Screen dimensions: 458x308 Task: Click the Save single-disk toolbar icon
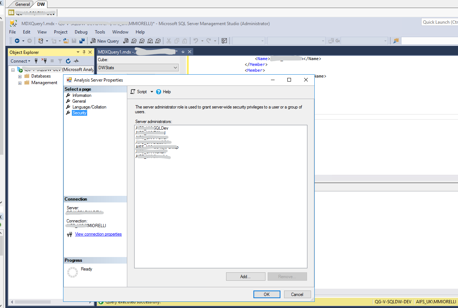click(x=74, y=41)
